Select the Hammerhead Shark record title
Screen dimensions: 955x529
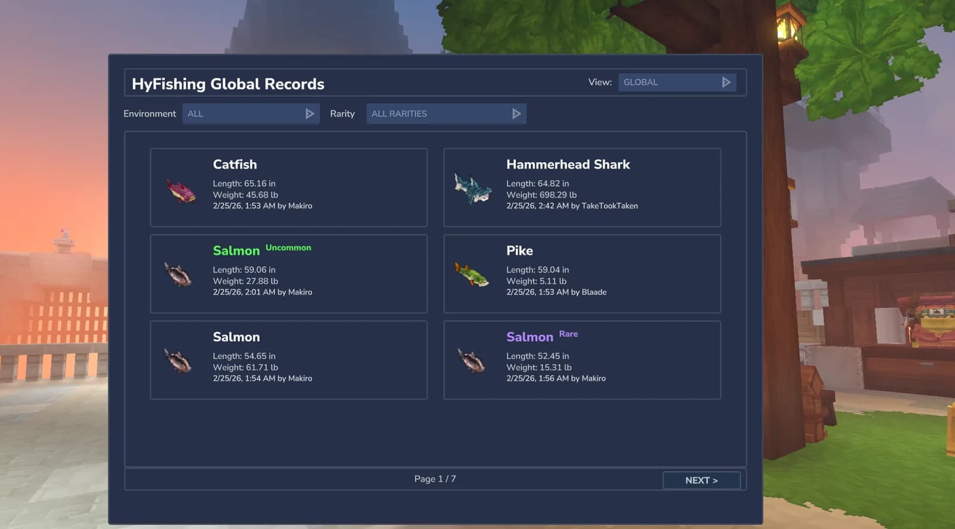pos(568,165)
